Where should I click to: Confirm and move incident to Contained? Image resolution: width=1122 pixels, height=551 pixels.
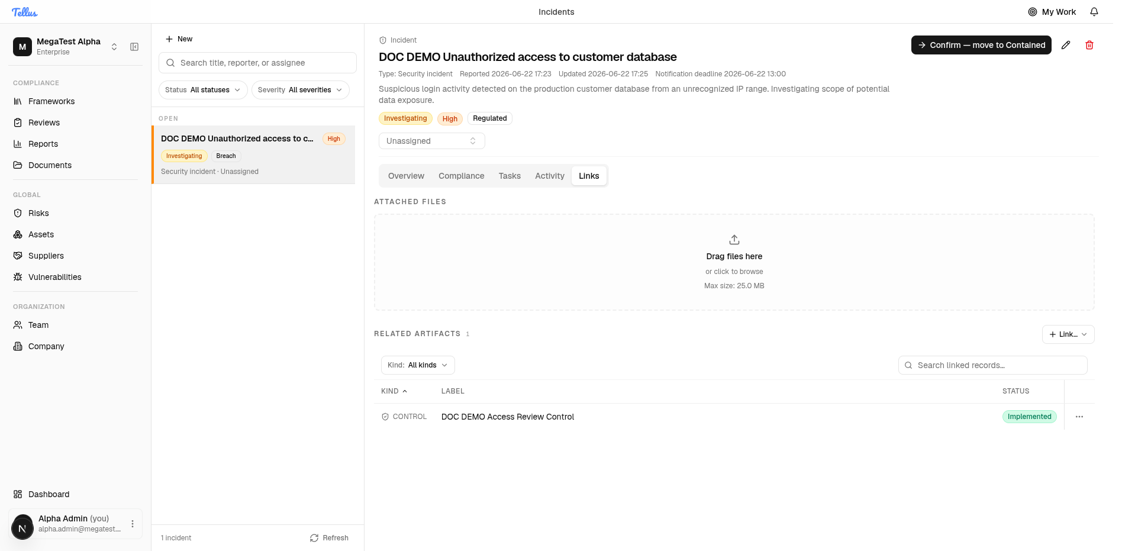click(x=981, y=45)
